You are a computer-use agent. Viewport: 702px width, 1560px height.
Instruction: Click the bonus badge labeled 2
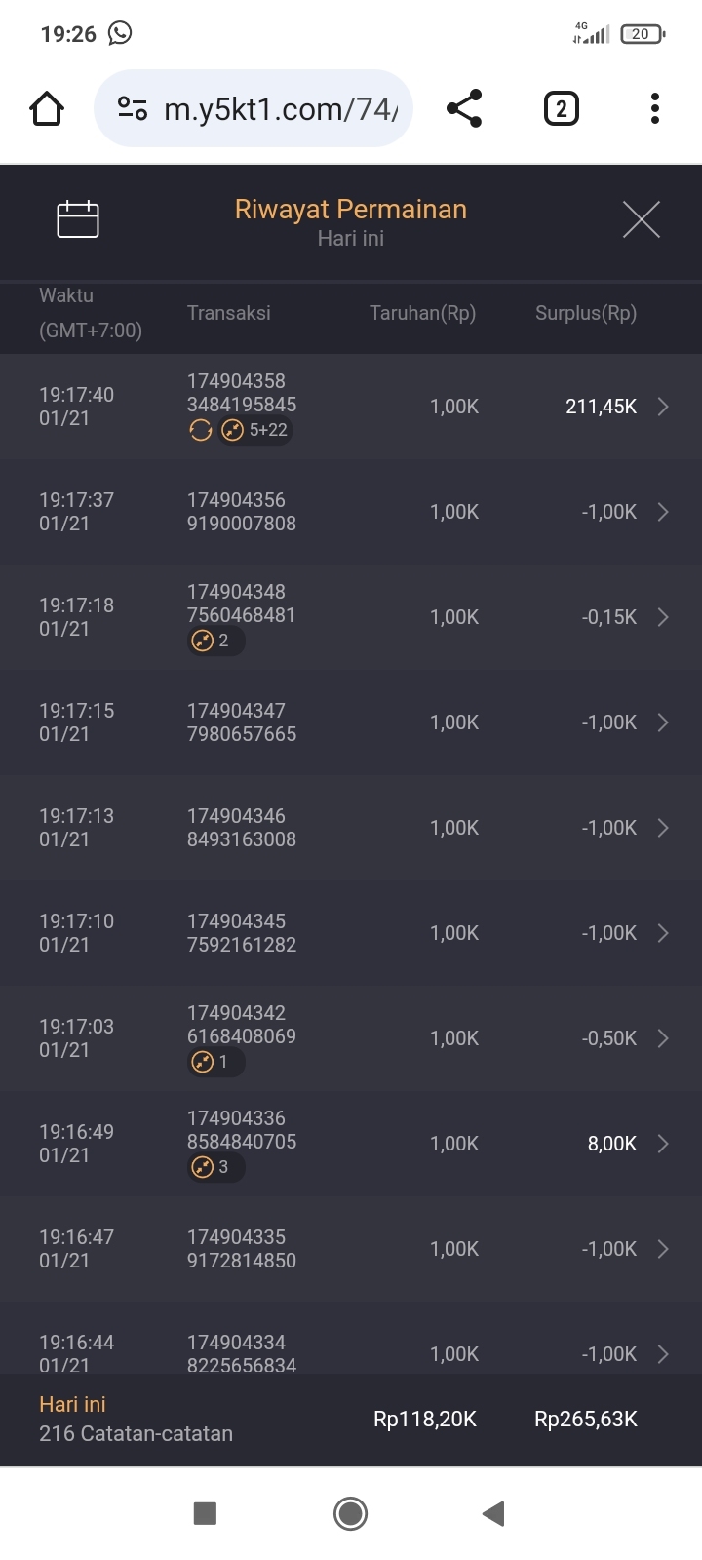click(x=214, y=641)
